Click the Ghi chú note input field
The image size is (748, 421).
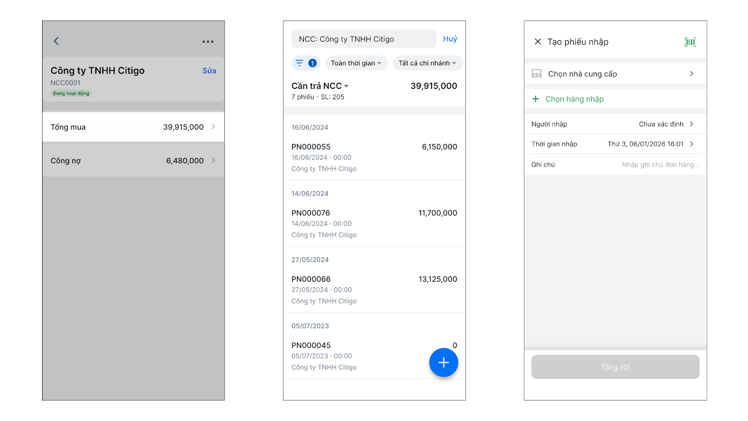coord(661,165)
